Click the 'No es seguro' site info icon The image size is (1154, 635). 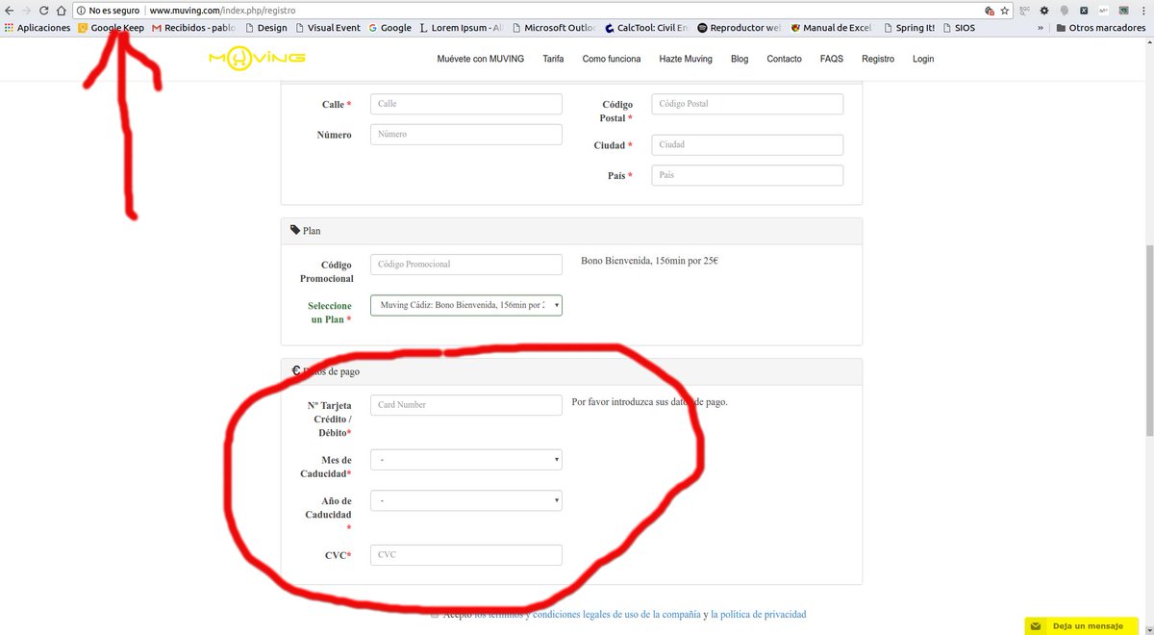[x=81, y=10]
